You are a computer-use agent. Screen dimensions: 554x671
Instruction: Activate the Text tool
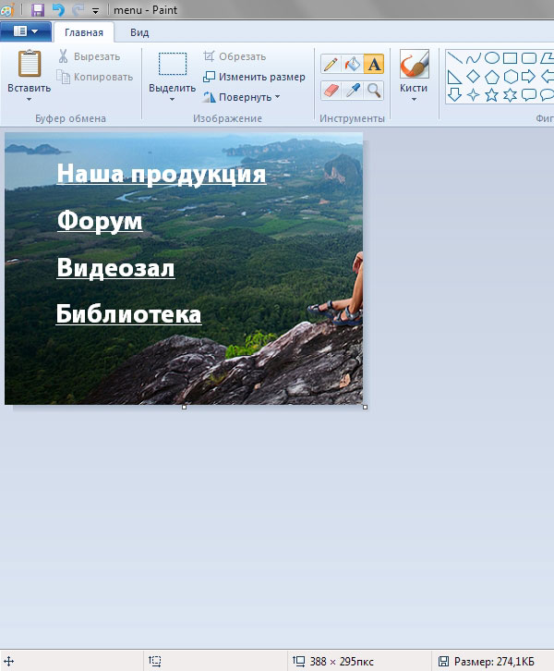(x=374, y=64)
